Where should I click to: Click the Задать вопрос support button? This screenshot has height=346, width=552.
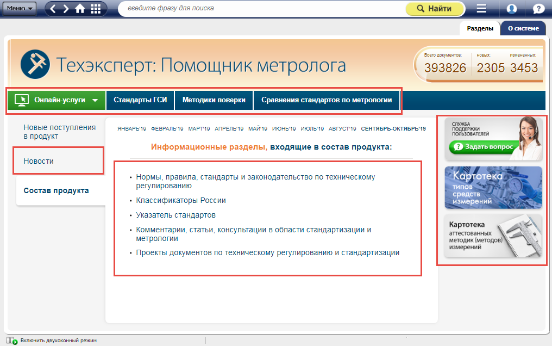click(x=484, y=146)
